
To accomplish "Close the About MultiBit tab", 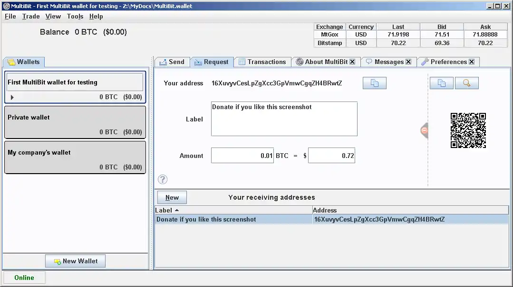I will point(352,62).
